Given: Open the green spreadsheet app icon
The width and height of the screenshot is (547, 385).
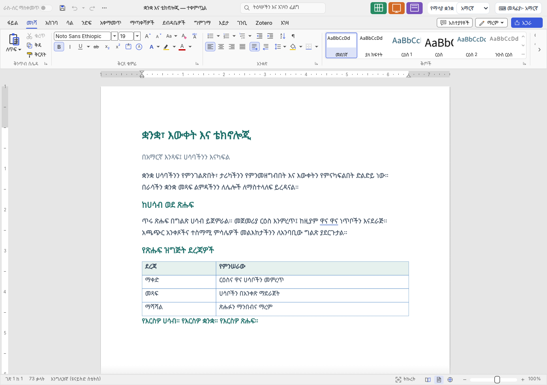Looking at the screenshot, I should pos(379,8).
